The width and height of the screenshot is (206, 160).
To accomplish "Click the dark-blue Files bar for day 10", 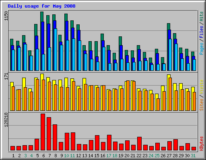I will click(x=67, y=31).
